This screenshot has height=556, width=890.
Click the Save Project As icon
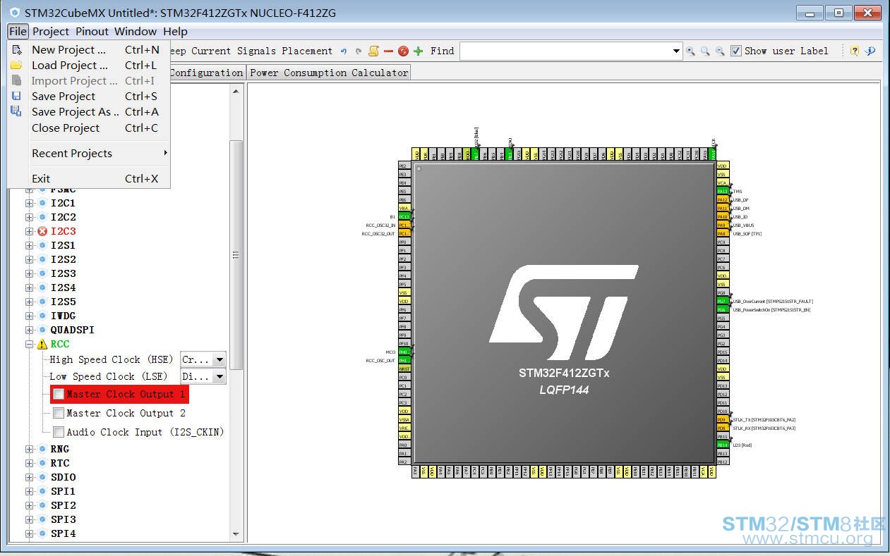pos(16,111)
